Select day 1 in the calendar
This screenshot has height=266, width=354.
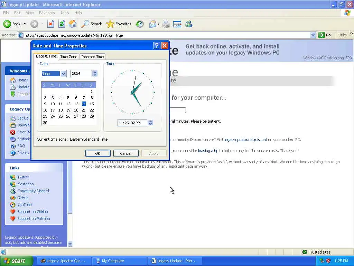coord(92,91)
